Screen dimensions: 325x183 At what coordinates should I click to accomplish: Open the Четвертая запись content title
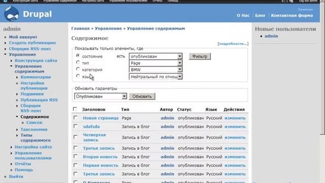(94, 137)
